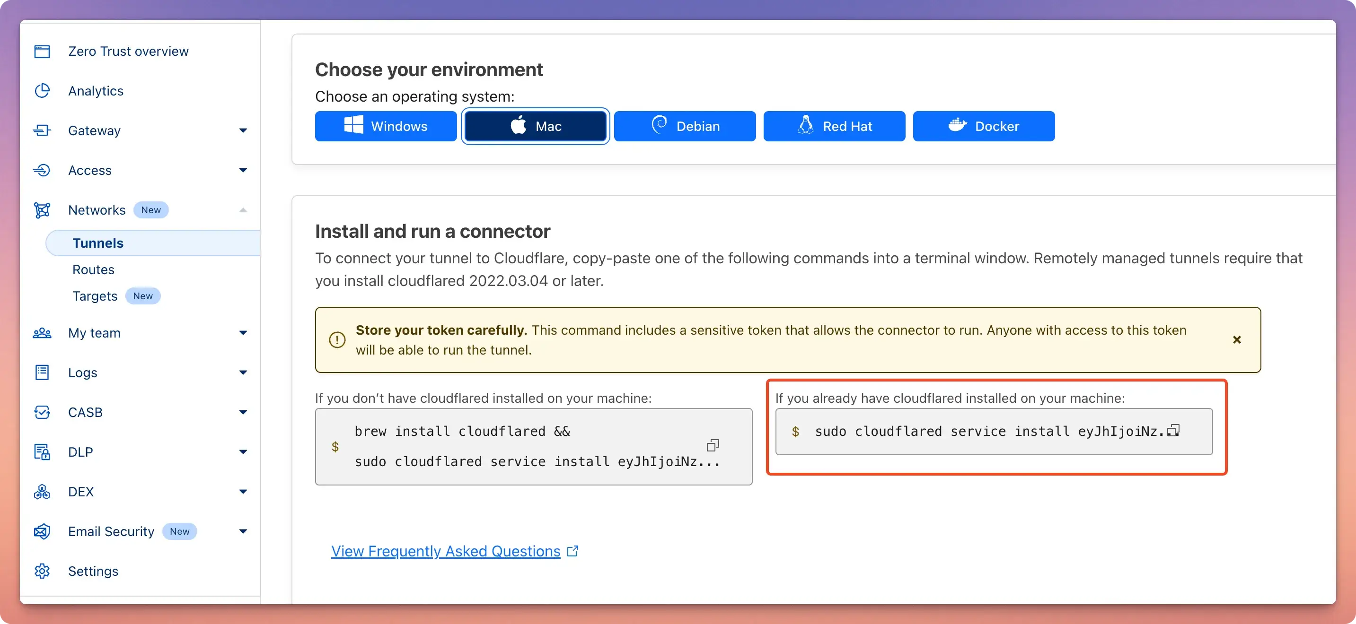Collapse the Networks section arrow
Image resolution: width=1356 pixels, height=624 pixels.
243,210
